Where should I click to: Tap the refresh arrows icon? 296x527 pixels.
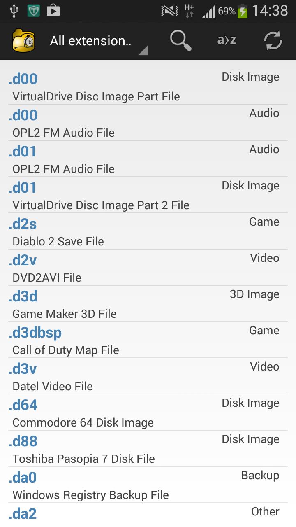point(273,40)
